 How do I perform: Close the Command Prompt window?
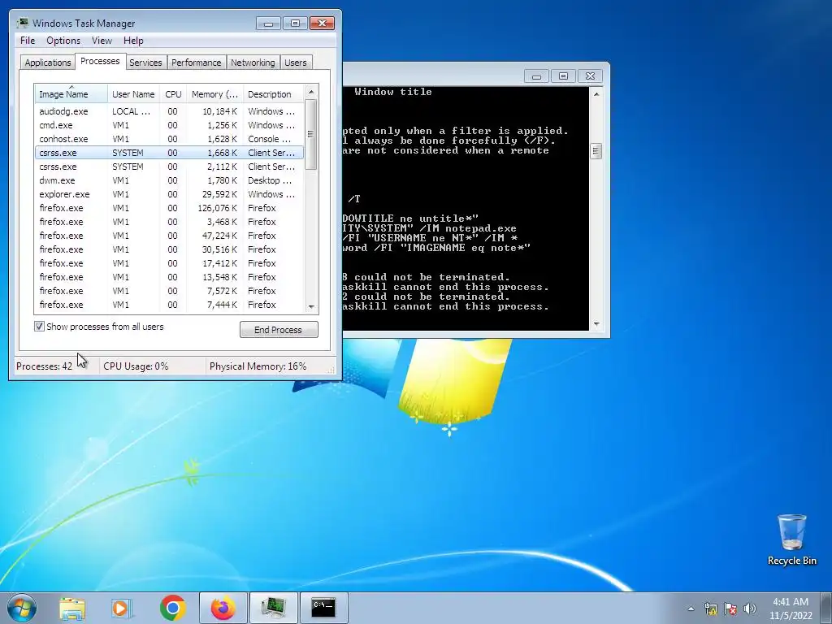click(x=590, y=76)
